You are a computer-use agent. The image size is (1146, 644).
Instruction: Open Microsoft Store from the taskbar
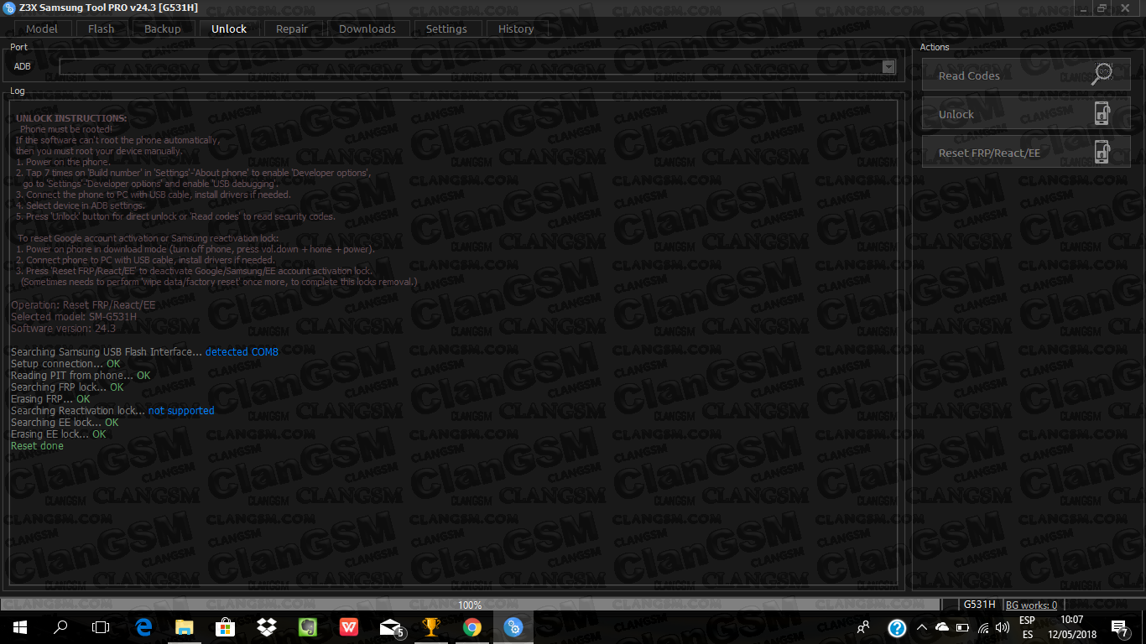click(226, 627)
